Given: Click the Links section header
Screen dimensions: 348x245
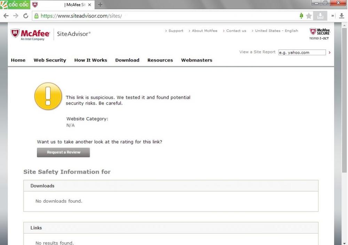Looking at the screenshot, I should pyautogui.click(x=171, y=228).
